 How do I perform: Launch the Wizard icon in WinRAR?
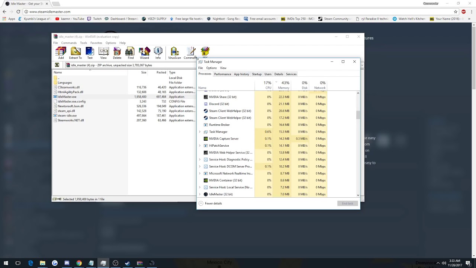(x=144, y=53)
